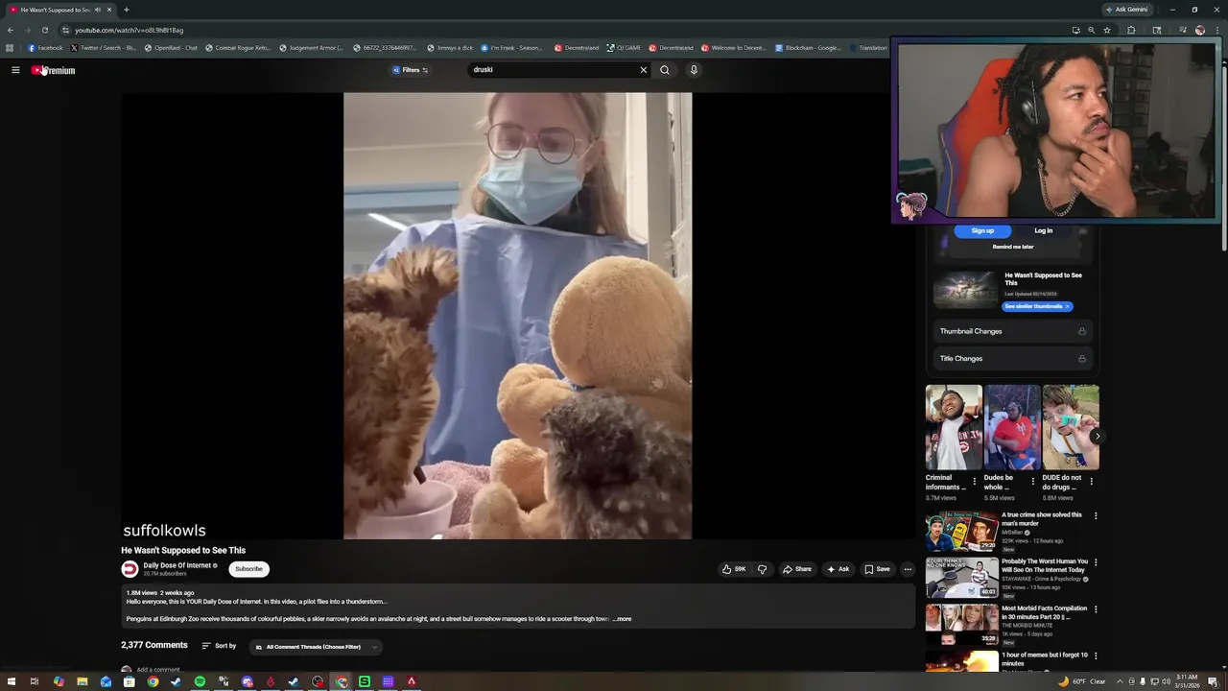Open the Ask button under the video
Viewport: 1228px width, 691px height.
838,569
